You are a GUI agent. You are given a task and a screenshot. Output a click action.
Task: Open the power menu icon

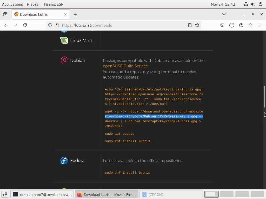pos(261,4)
